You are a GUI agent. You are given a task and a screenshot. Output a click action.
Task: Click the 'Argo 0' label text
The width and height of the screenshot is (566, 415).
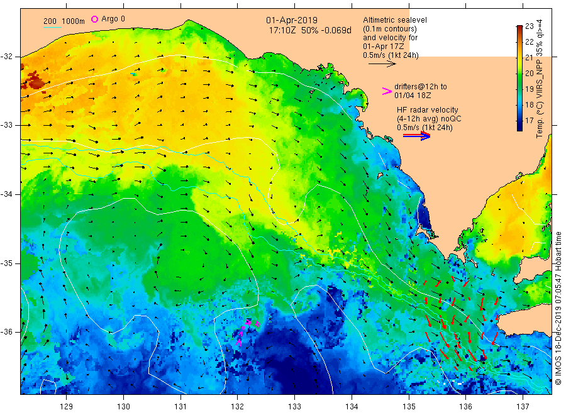113,19
